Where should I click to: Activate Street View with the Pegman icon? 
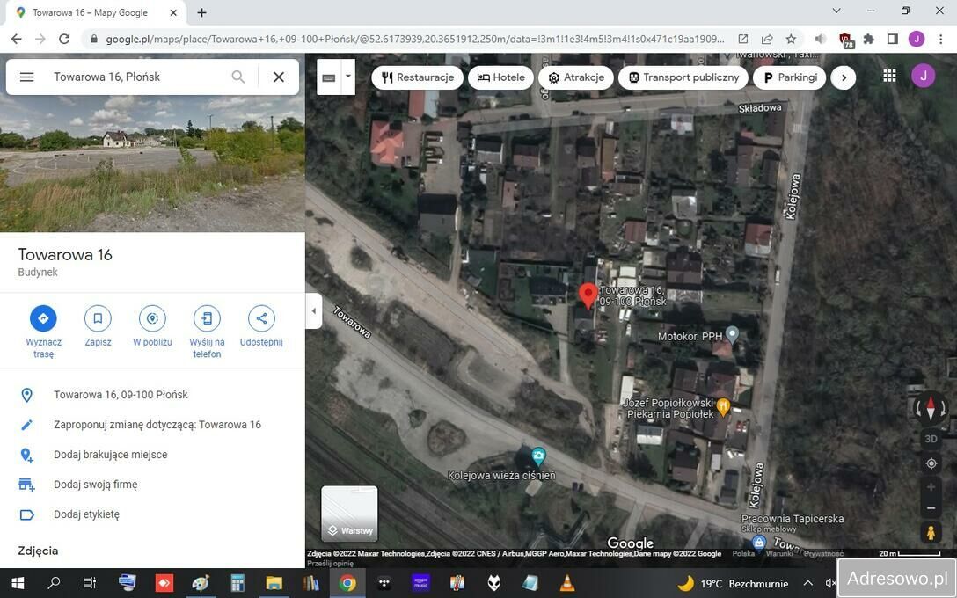931,533
